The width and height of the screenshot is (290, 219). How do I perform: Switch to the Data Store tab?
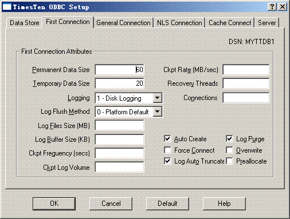pos(24,23)
